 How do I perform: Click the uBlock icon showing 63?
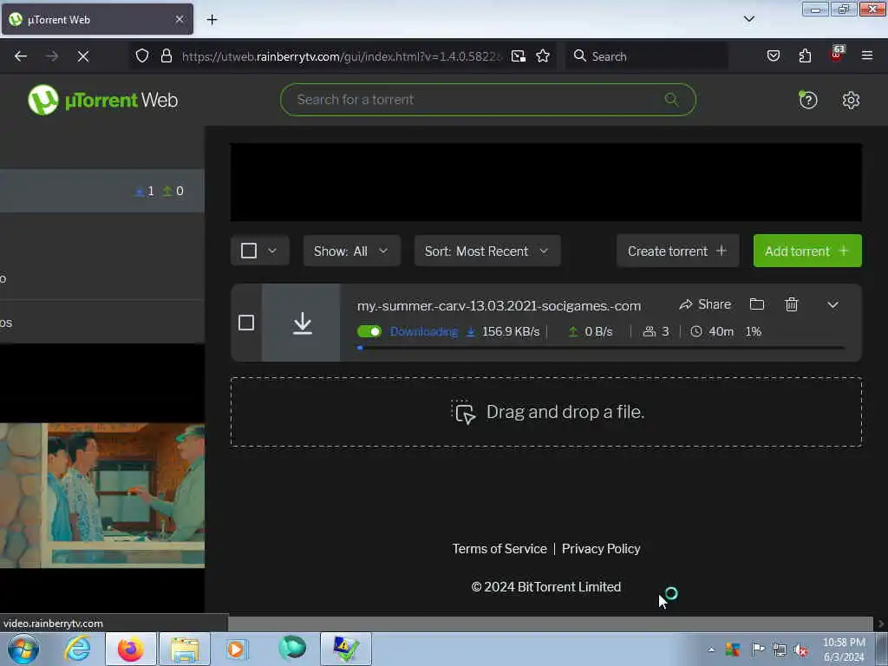point(836,55)
